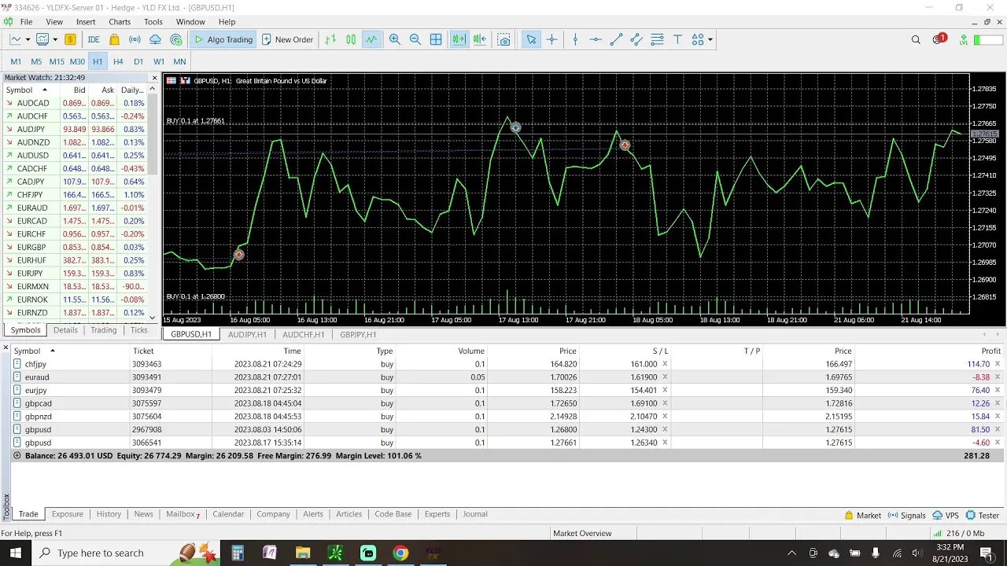Screen dimensions: 1007x566
Task: Click the Market button in status bar
Action: pyautogui.click(x=863, y=516)
